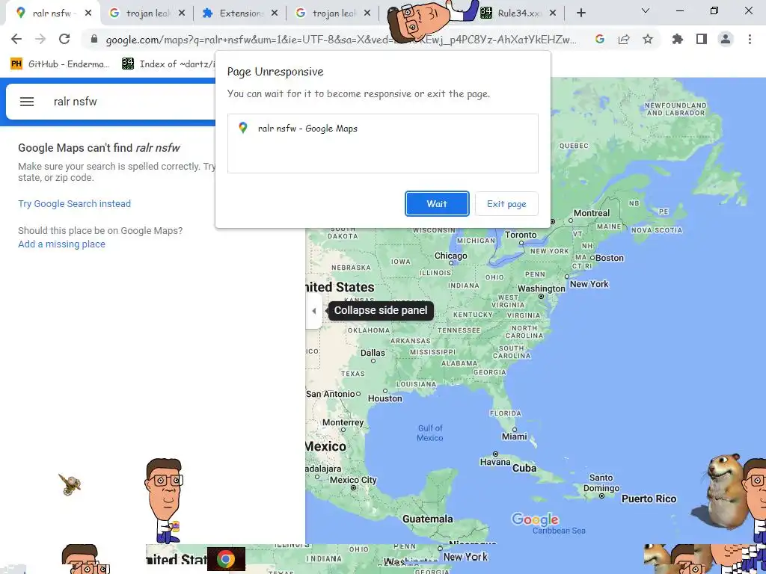Click the address bar URL
The image size is (766, 574).
pyautogui.click(x=341, y=40)
